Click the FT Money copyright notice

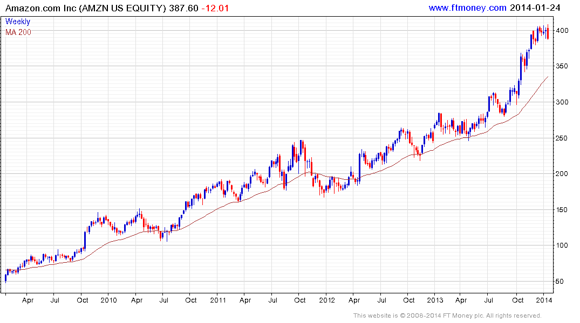pyautogui.click(x=447, y=315)
